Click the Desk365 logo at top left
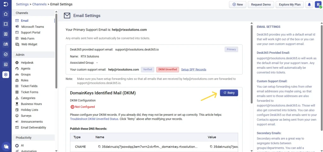The height and width of the screenshot is (152, 323). [6, 4]
